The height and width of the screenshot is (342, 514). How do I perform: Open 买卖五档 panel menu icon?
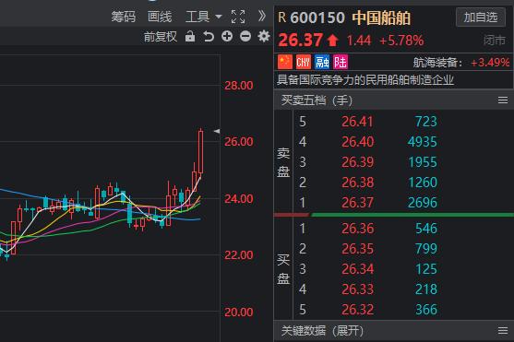coord(503,100)
